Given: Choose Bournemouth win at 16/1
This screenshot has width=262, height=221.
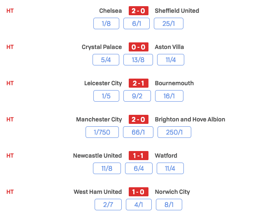Looking at the screenshot, I should [169, 96].
